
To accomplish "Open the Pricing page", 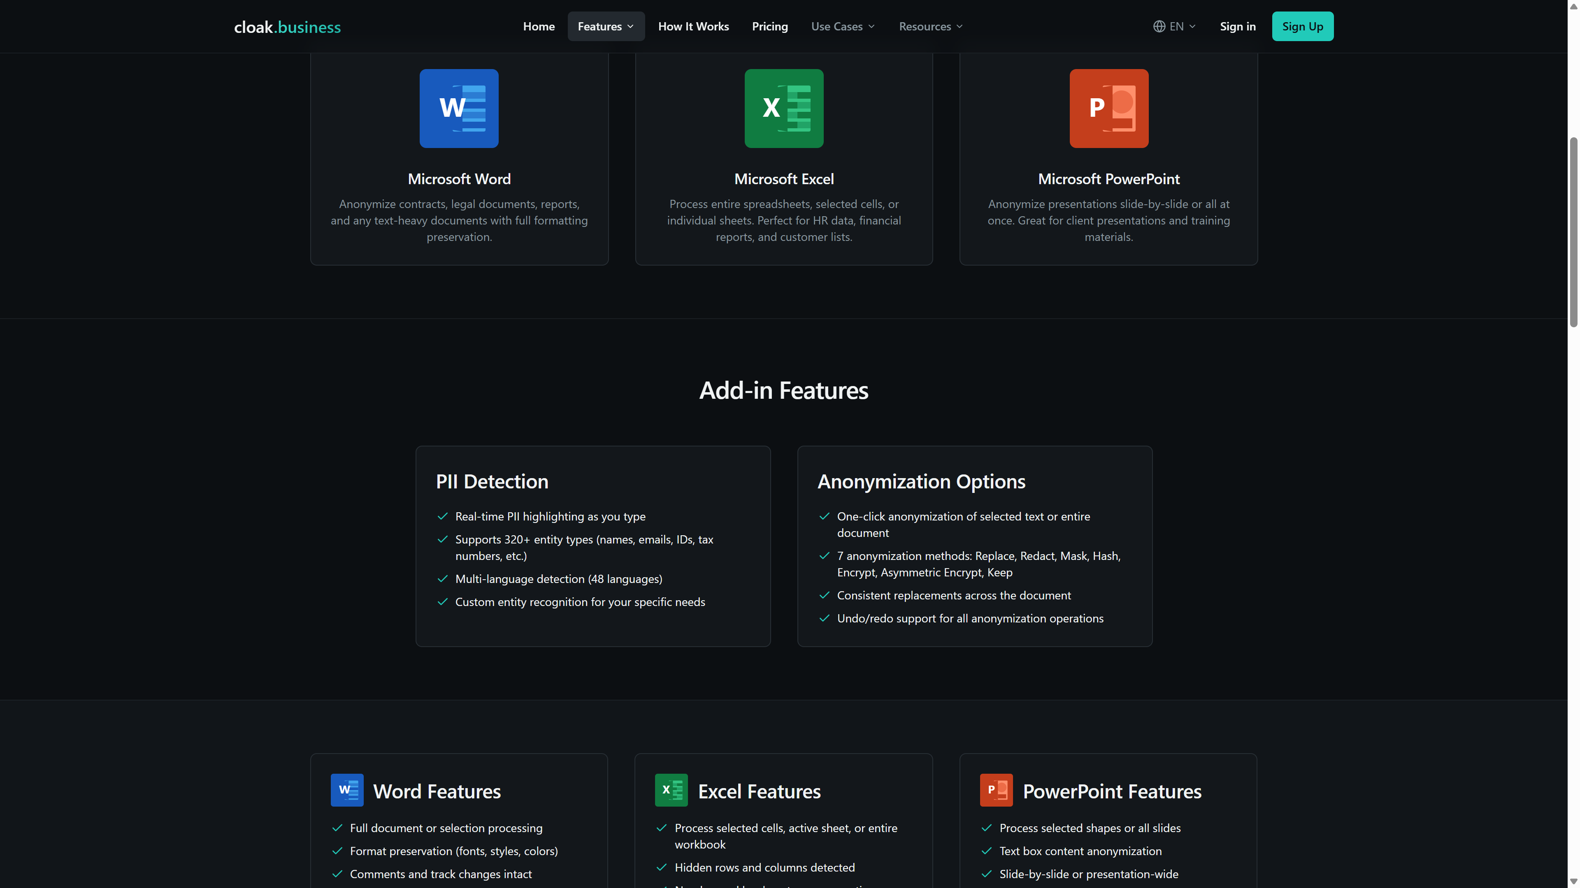I will pos(769,26).
